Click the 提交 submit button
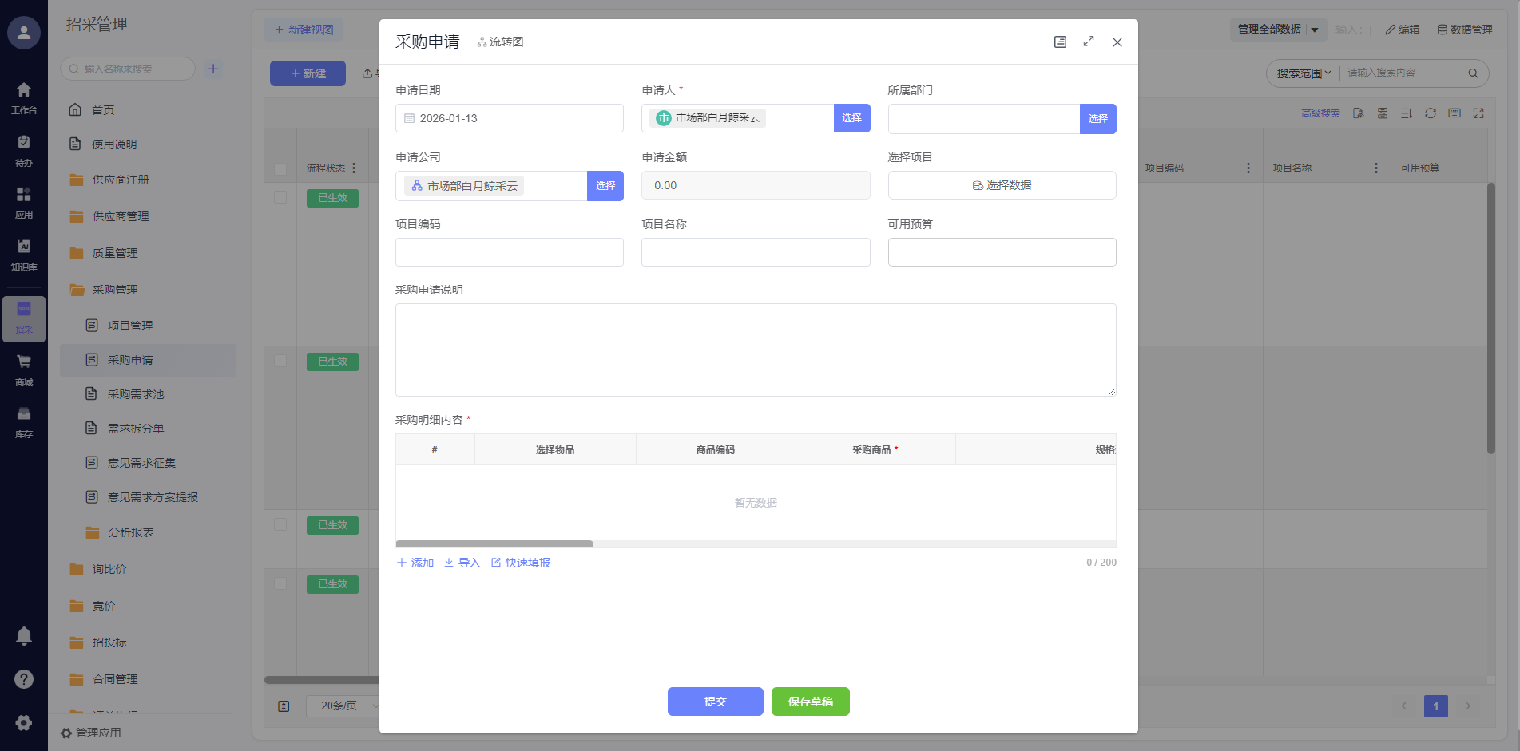 (x=715, y=702)
